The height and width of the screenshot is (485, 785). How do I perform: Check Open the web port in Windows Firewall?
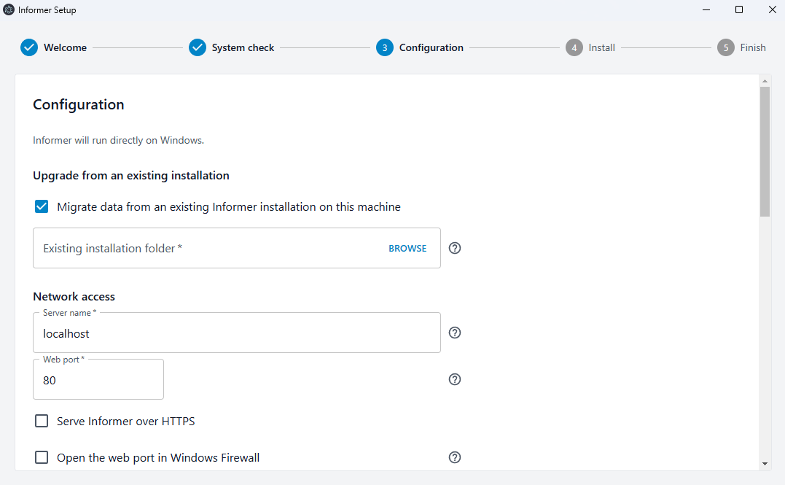(42, 457)
